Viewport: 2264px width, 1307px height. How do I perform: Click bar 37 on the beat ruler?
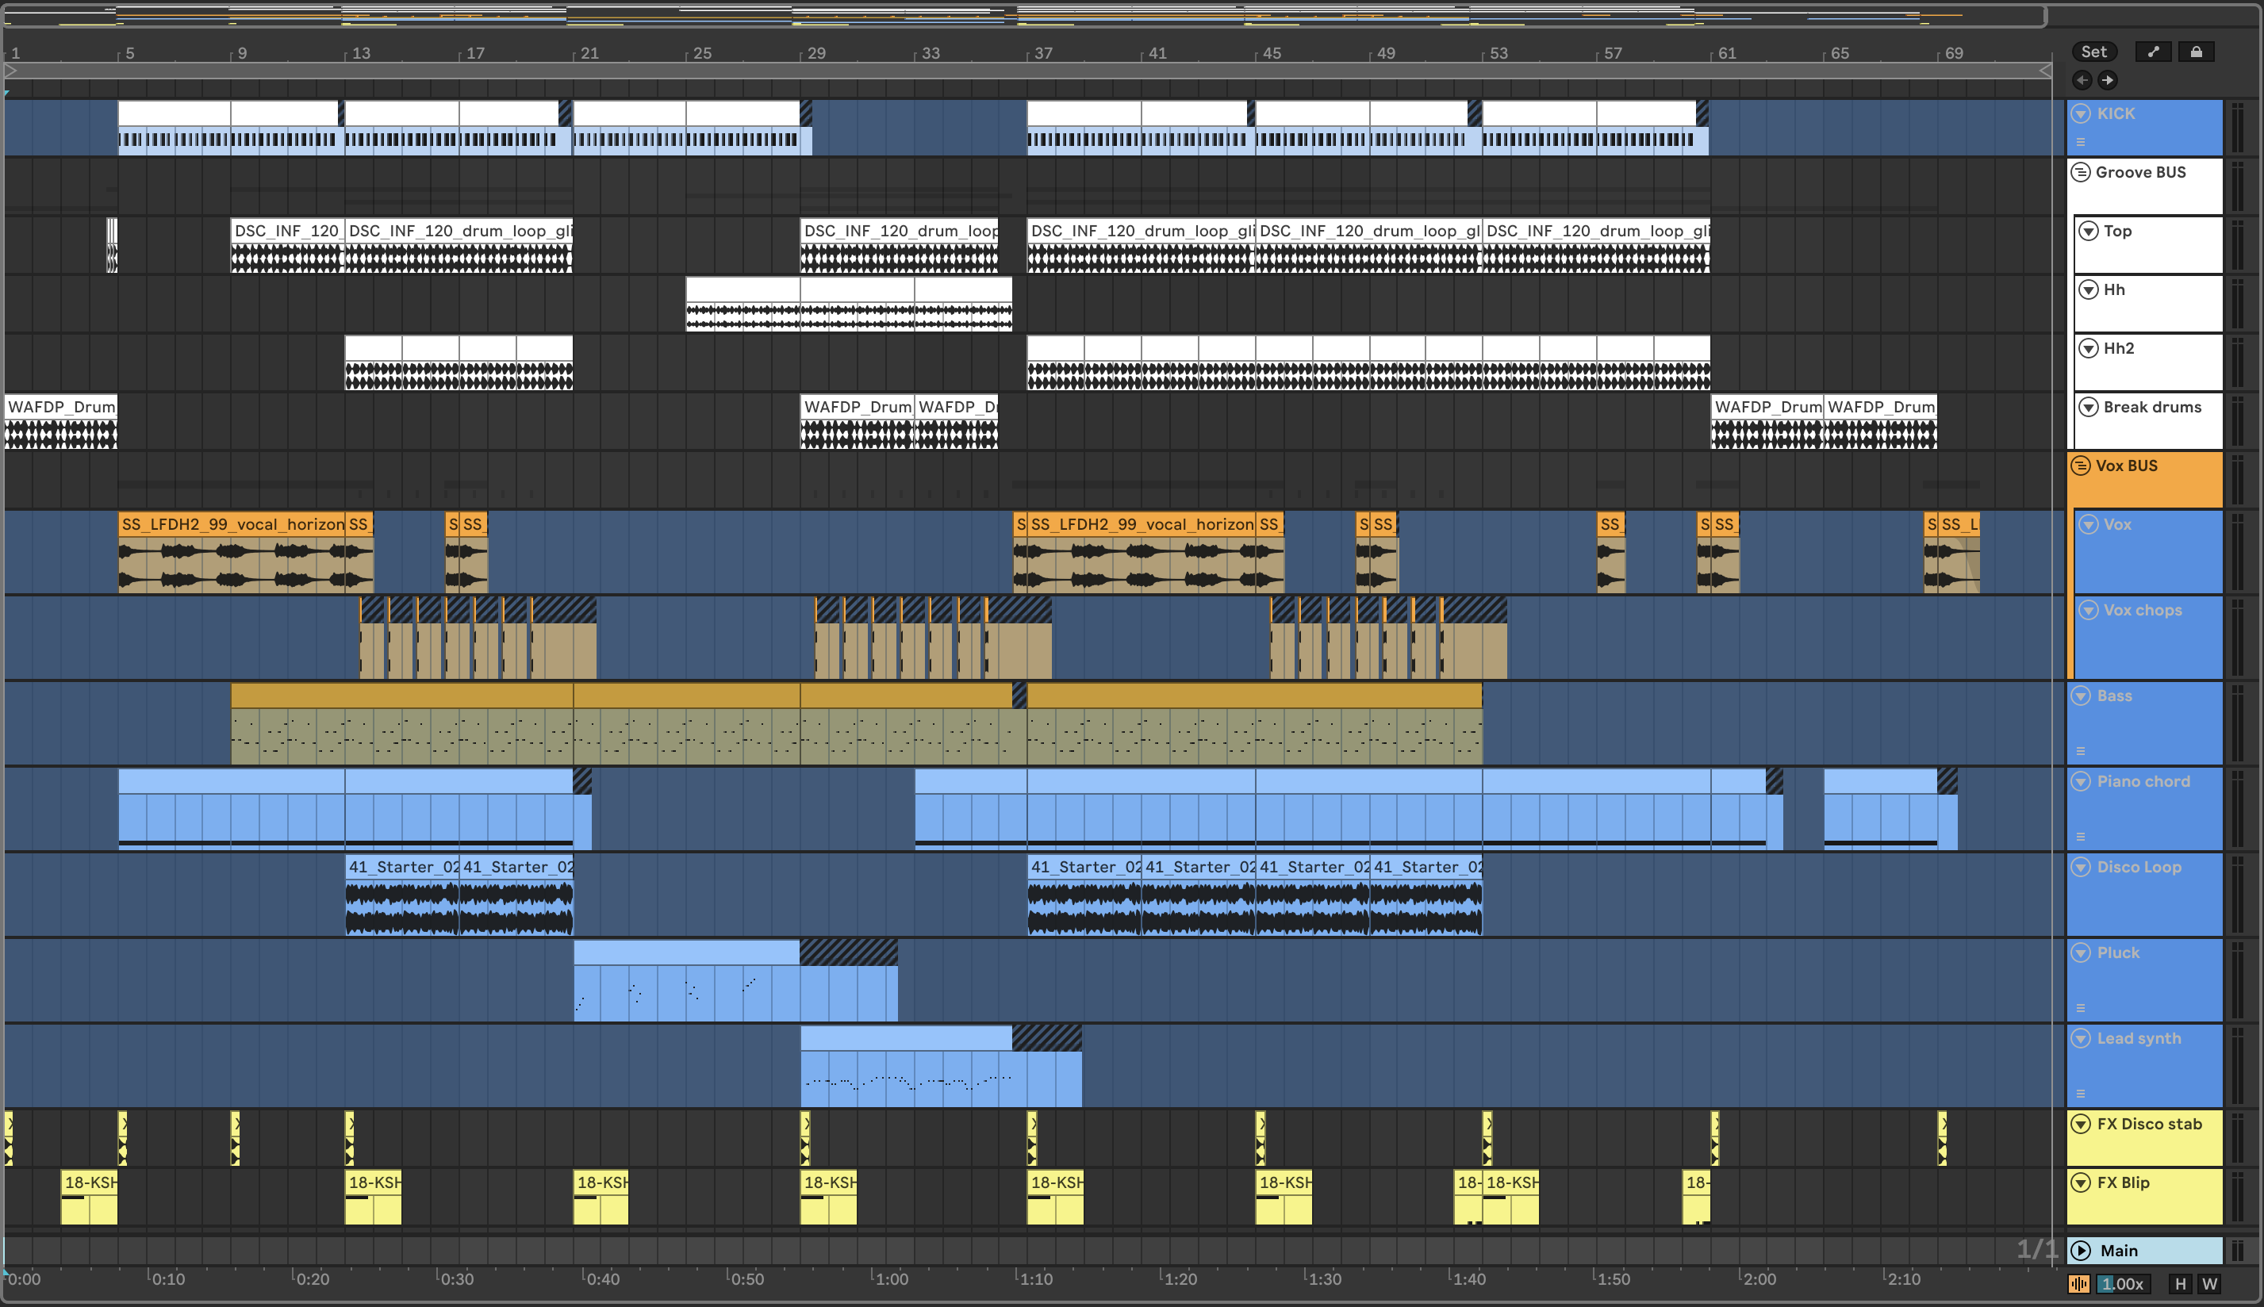pos(1042,54)
